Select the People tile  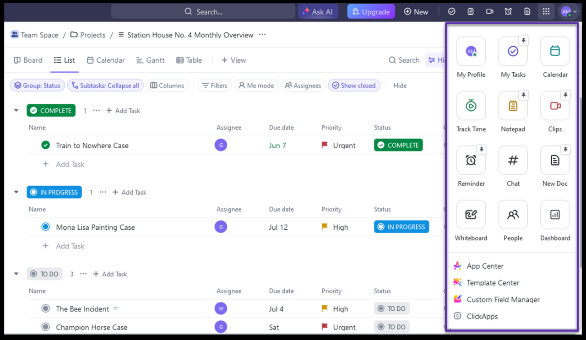[x=513, y=215]
